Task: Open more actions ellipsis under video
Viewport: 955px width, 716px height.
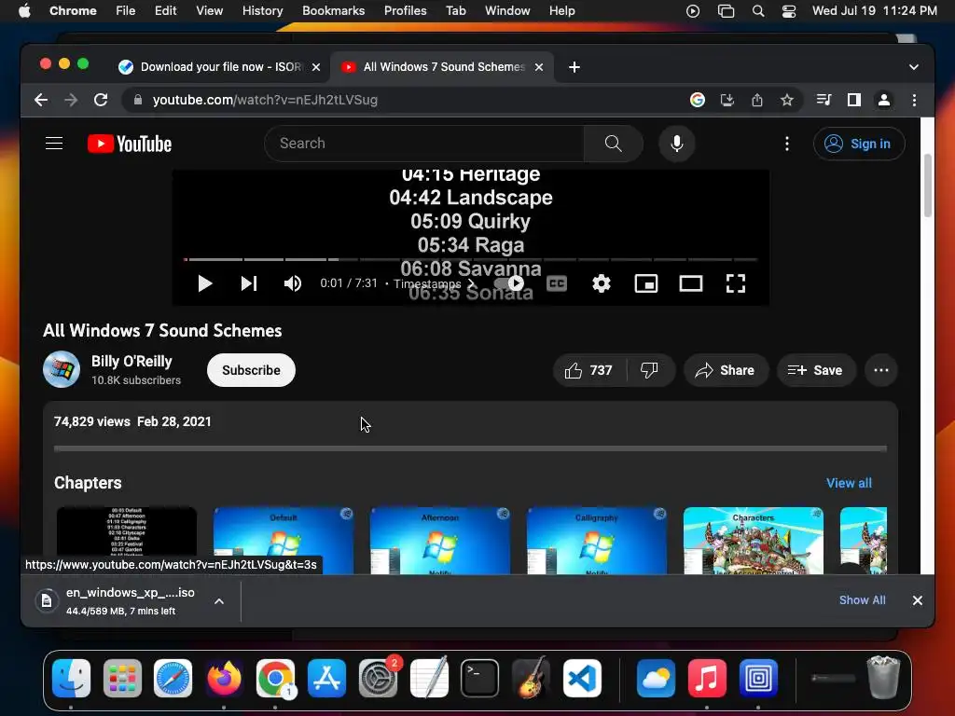Action: pyautogui.click(x=881, y=370)
